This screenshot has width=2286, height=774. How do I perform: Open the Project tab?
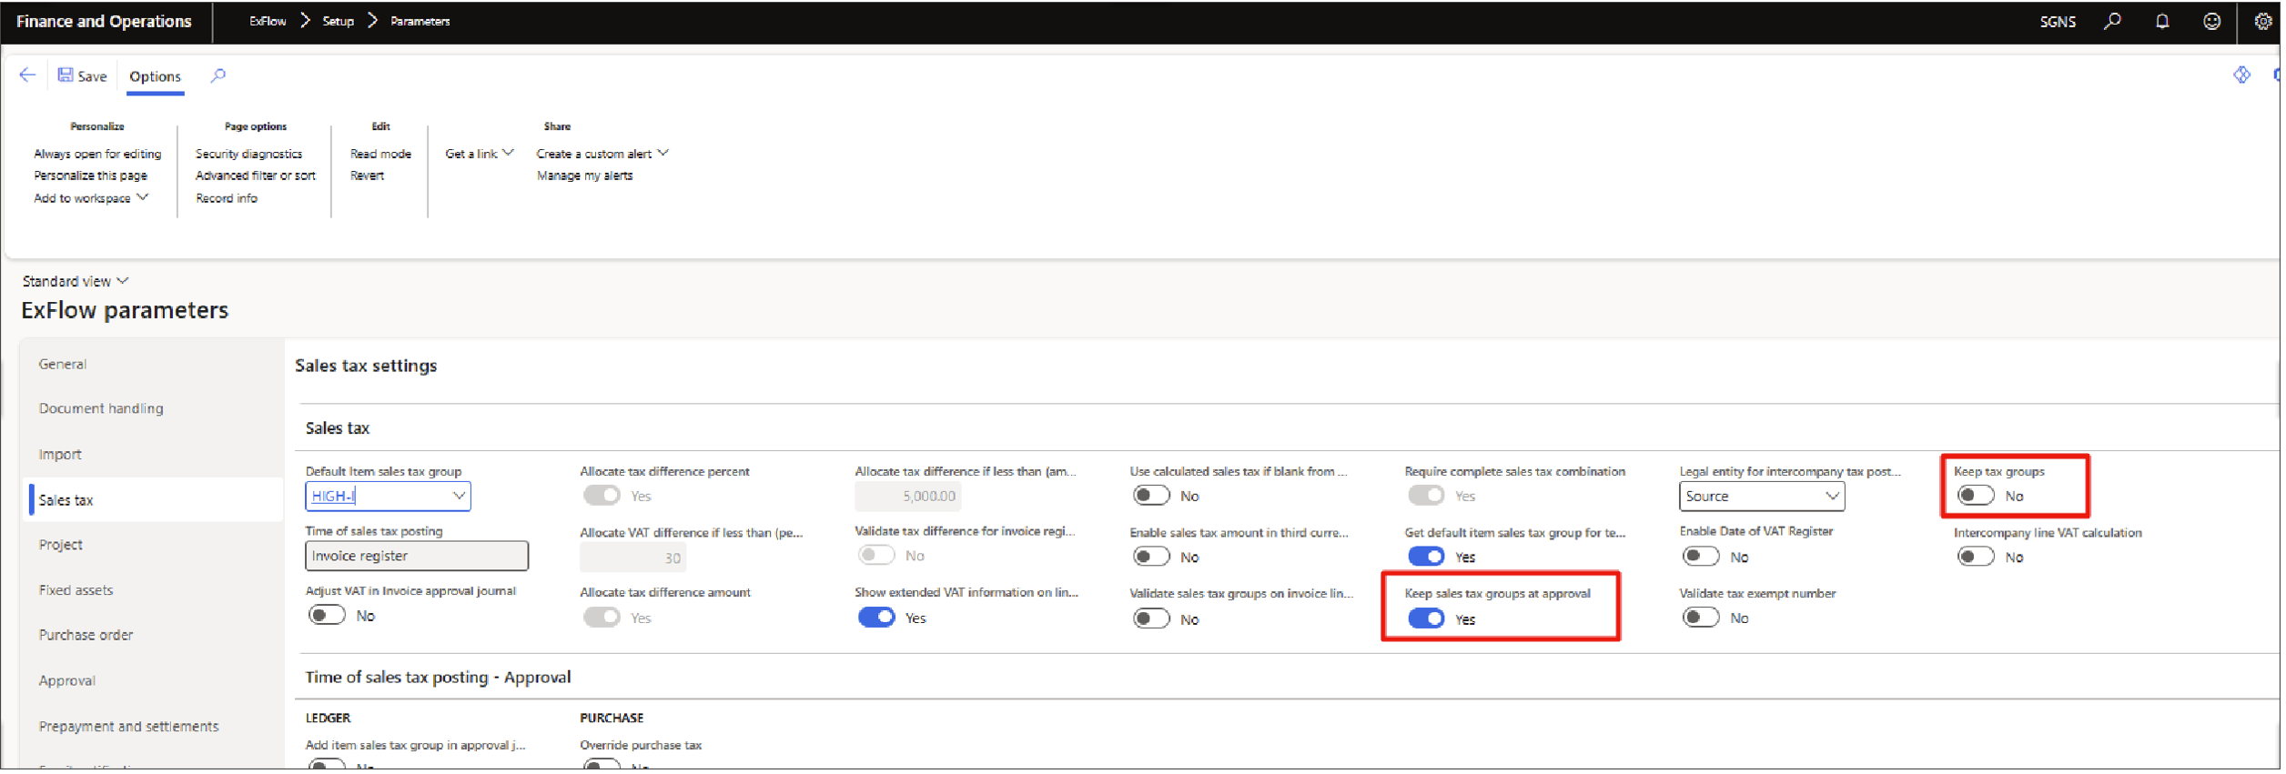click(61, 546)
